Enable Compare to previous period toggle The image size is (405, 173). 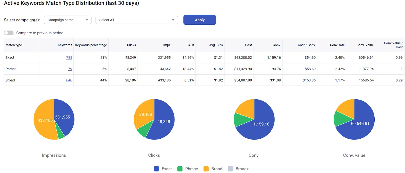(9, 33)
